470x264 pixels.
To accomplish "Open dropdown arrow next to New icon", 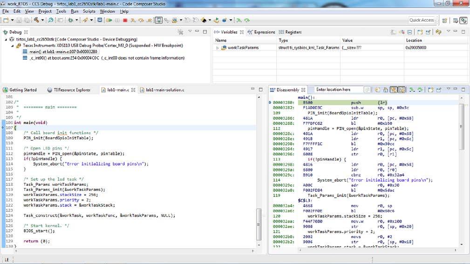I will point(12,20).
